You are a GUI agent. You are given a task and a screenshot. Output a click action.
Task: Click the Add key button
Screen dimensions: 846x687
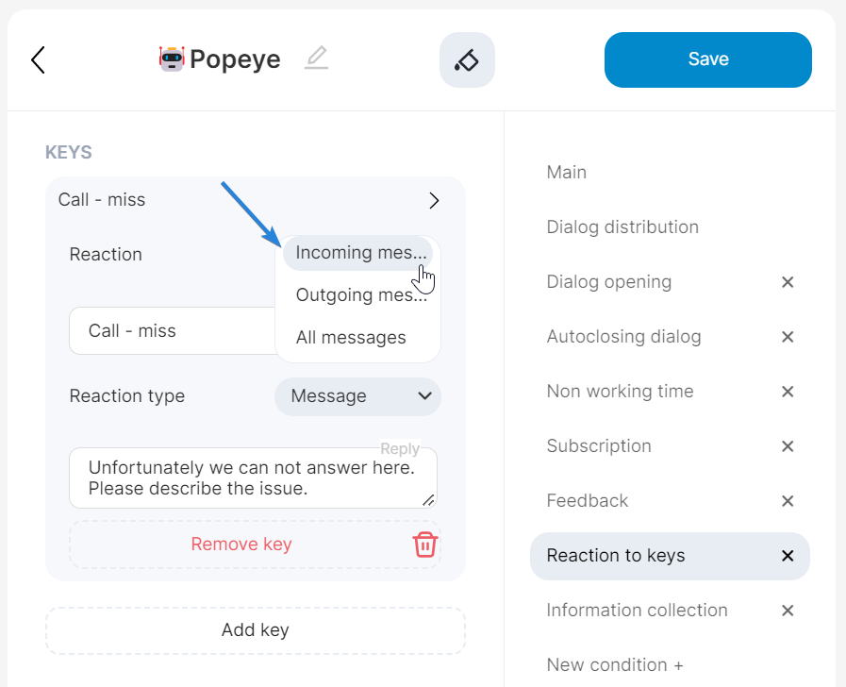[255, 629]
